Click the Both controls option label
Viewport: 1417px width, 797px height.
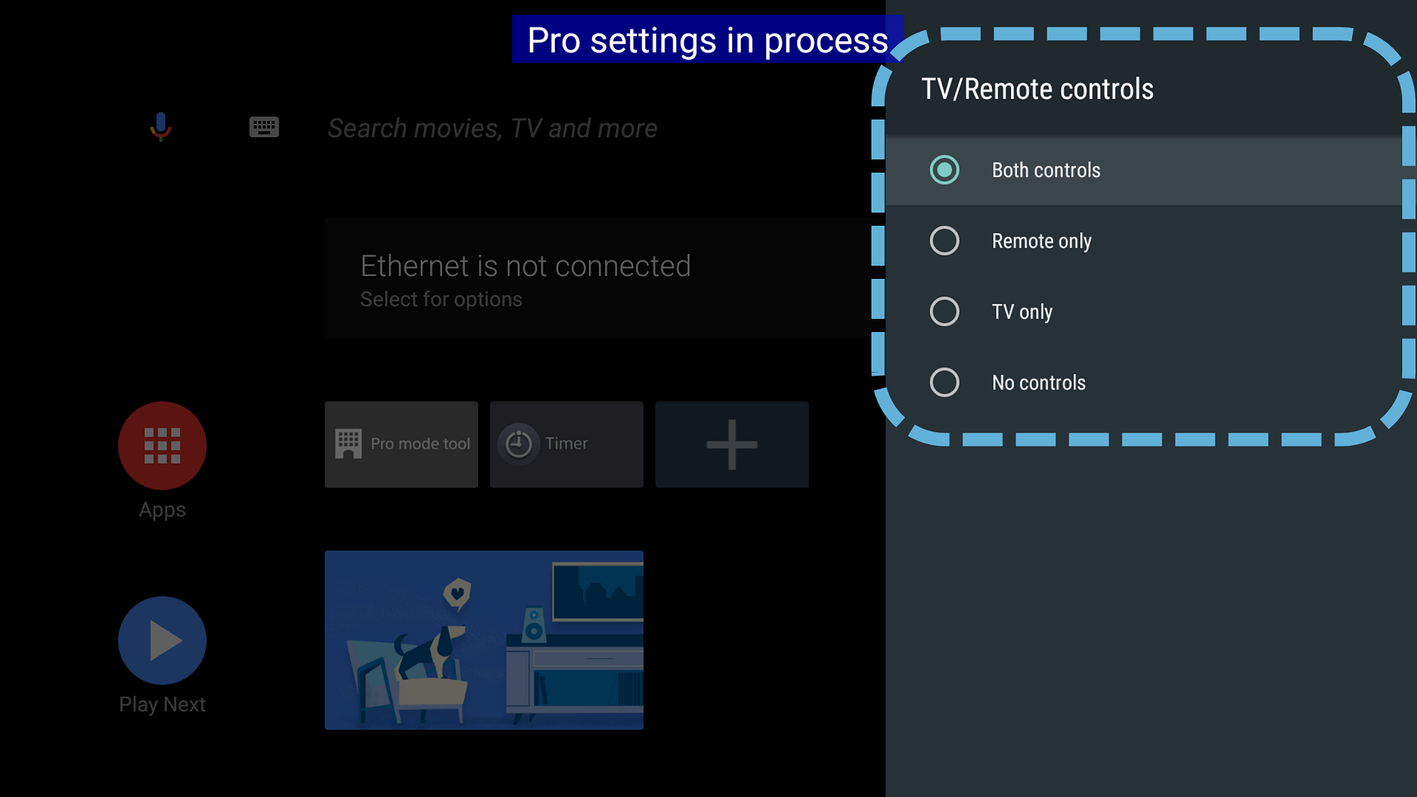[1046, 170]
